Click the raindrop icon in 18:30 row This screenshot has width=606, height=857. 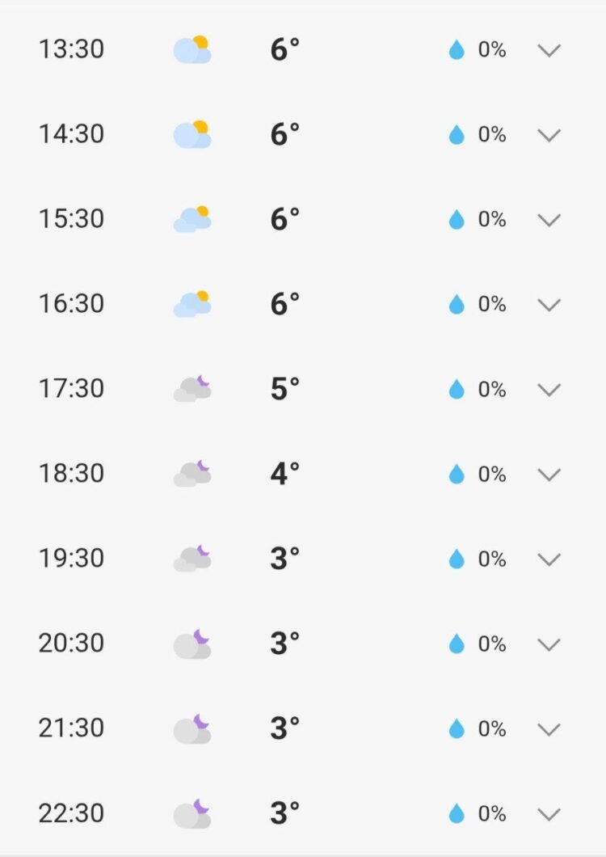coord(457,474)
